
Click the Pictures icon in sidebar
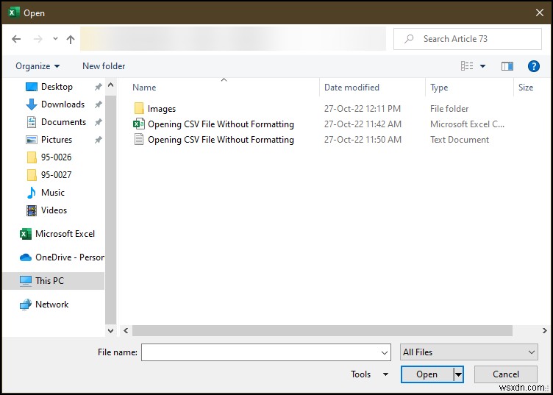tap(32, 140)
